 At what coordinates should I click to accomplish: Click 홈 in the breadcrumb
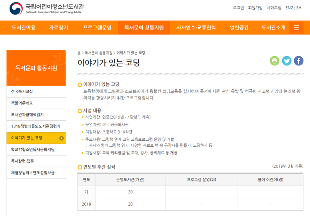(79, 53)
